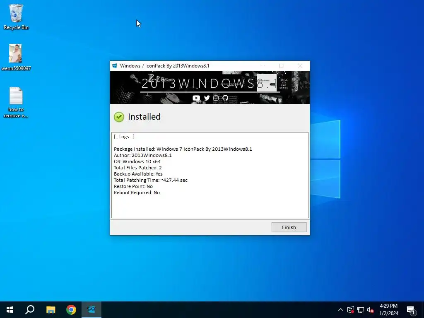Click the muted volume speaker icon
Screen dimensions: 424x318
370,310
